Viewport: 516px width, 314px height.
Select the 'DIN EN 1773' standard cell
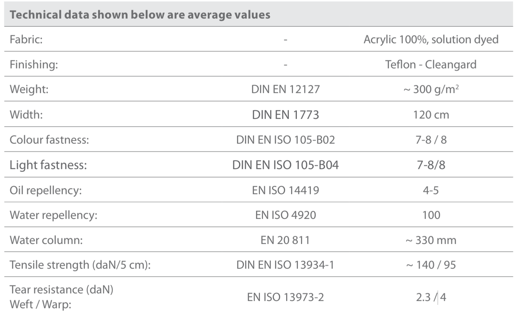[285, 114]
